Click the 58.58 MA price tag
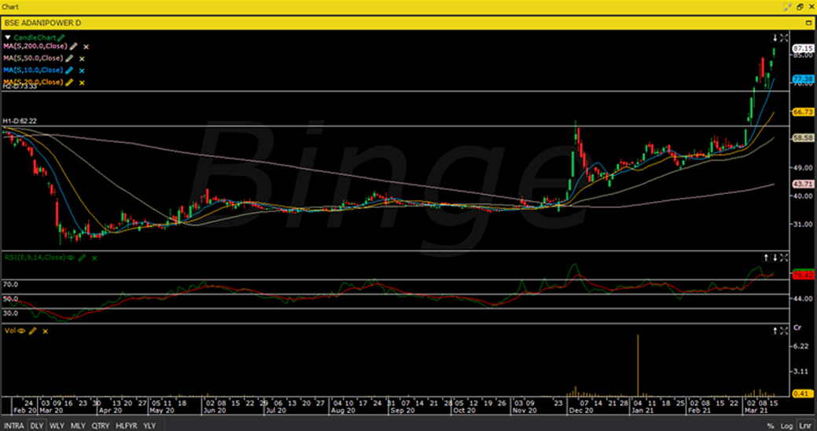This screenshot has height=431, width=817. pos(803,137)
